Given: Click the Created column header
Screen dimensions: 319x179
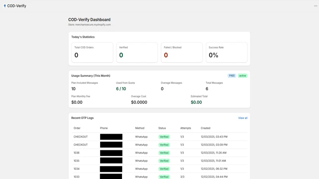Looking at the screenshot, I should pos(205,128).
